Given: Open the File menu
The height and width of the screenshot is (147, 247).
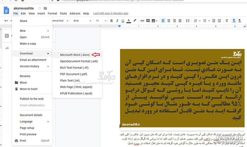Looking at the screenshot, I should coord(16,13).
